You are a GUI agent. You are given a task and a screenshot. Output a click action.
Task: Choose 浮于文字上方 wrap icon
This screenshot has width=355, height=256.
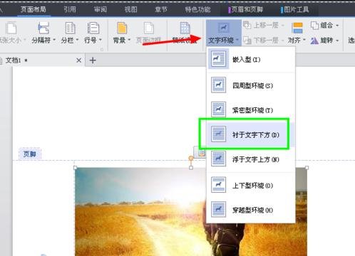click(218, 159)
